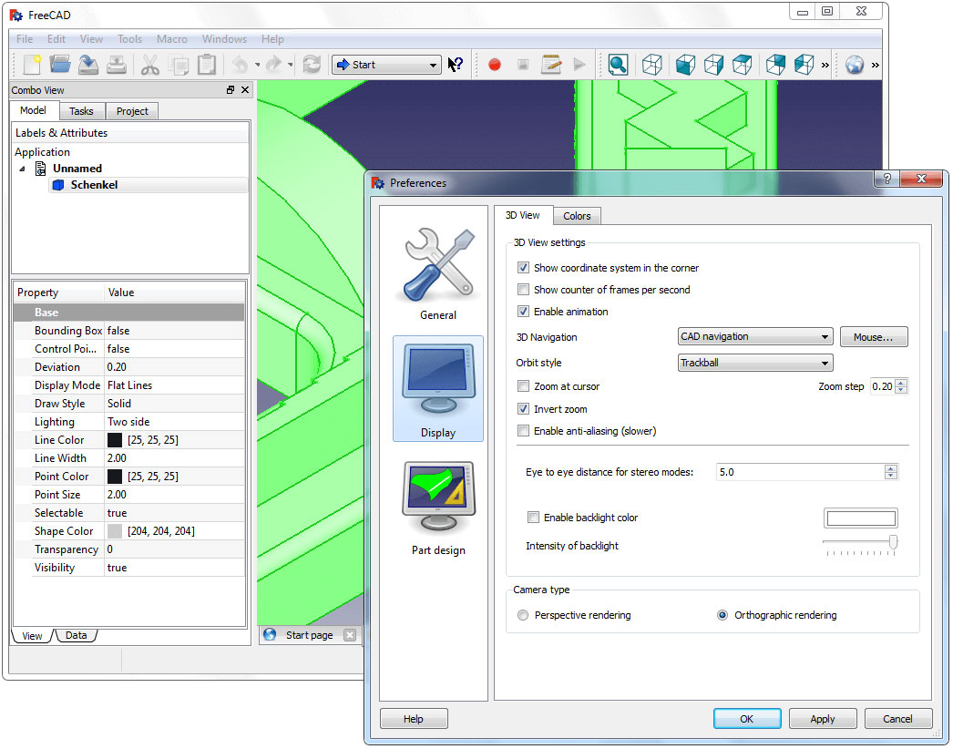Switch to the Data property tab

(x=76, y=635)
